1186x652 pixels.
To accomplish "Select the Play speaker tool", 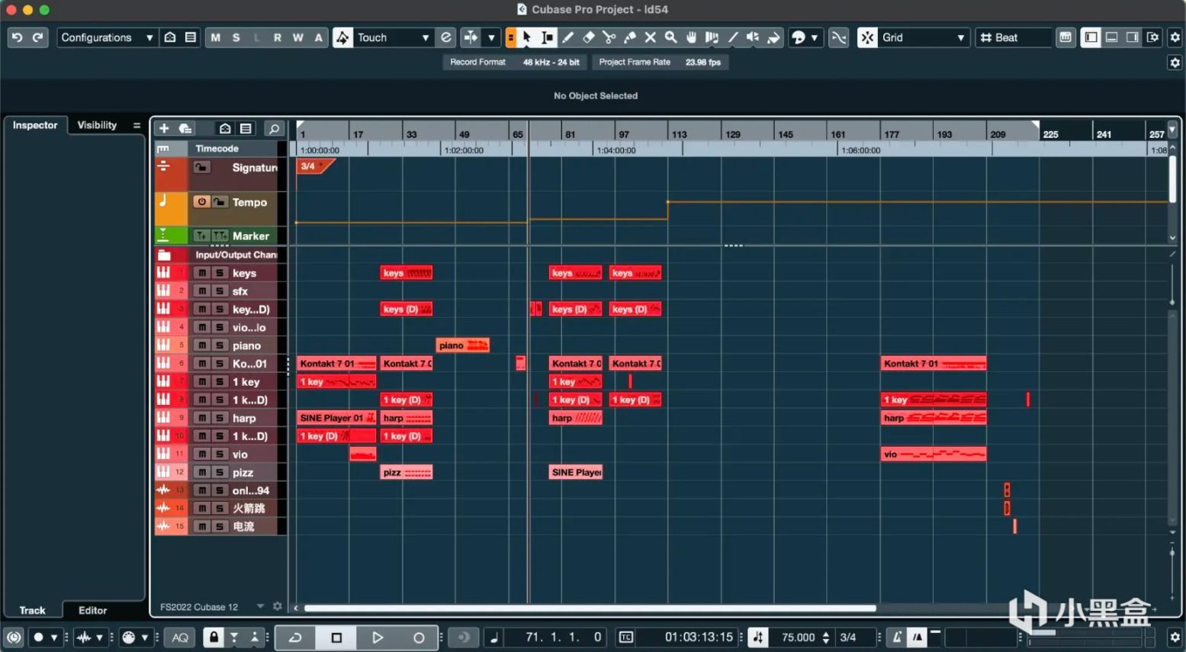I will [x=753, y=37].
